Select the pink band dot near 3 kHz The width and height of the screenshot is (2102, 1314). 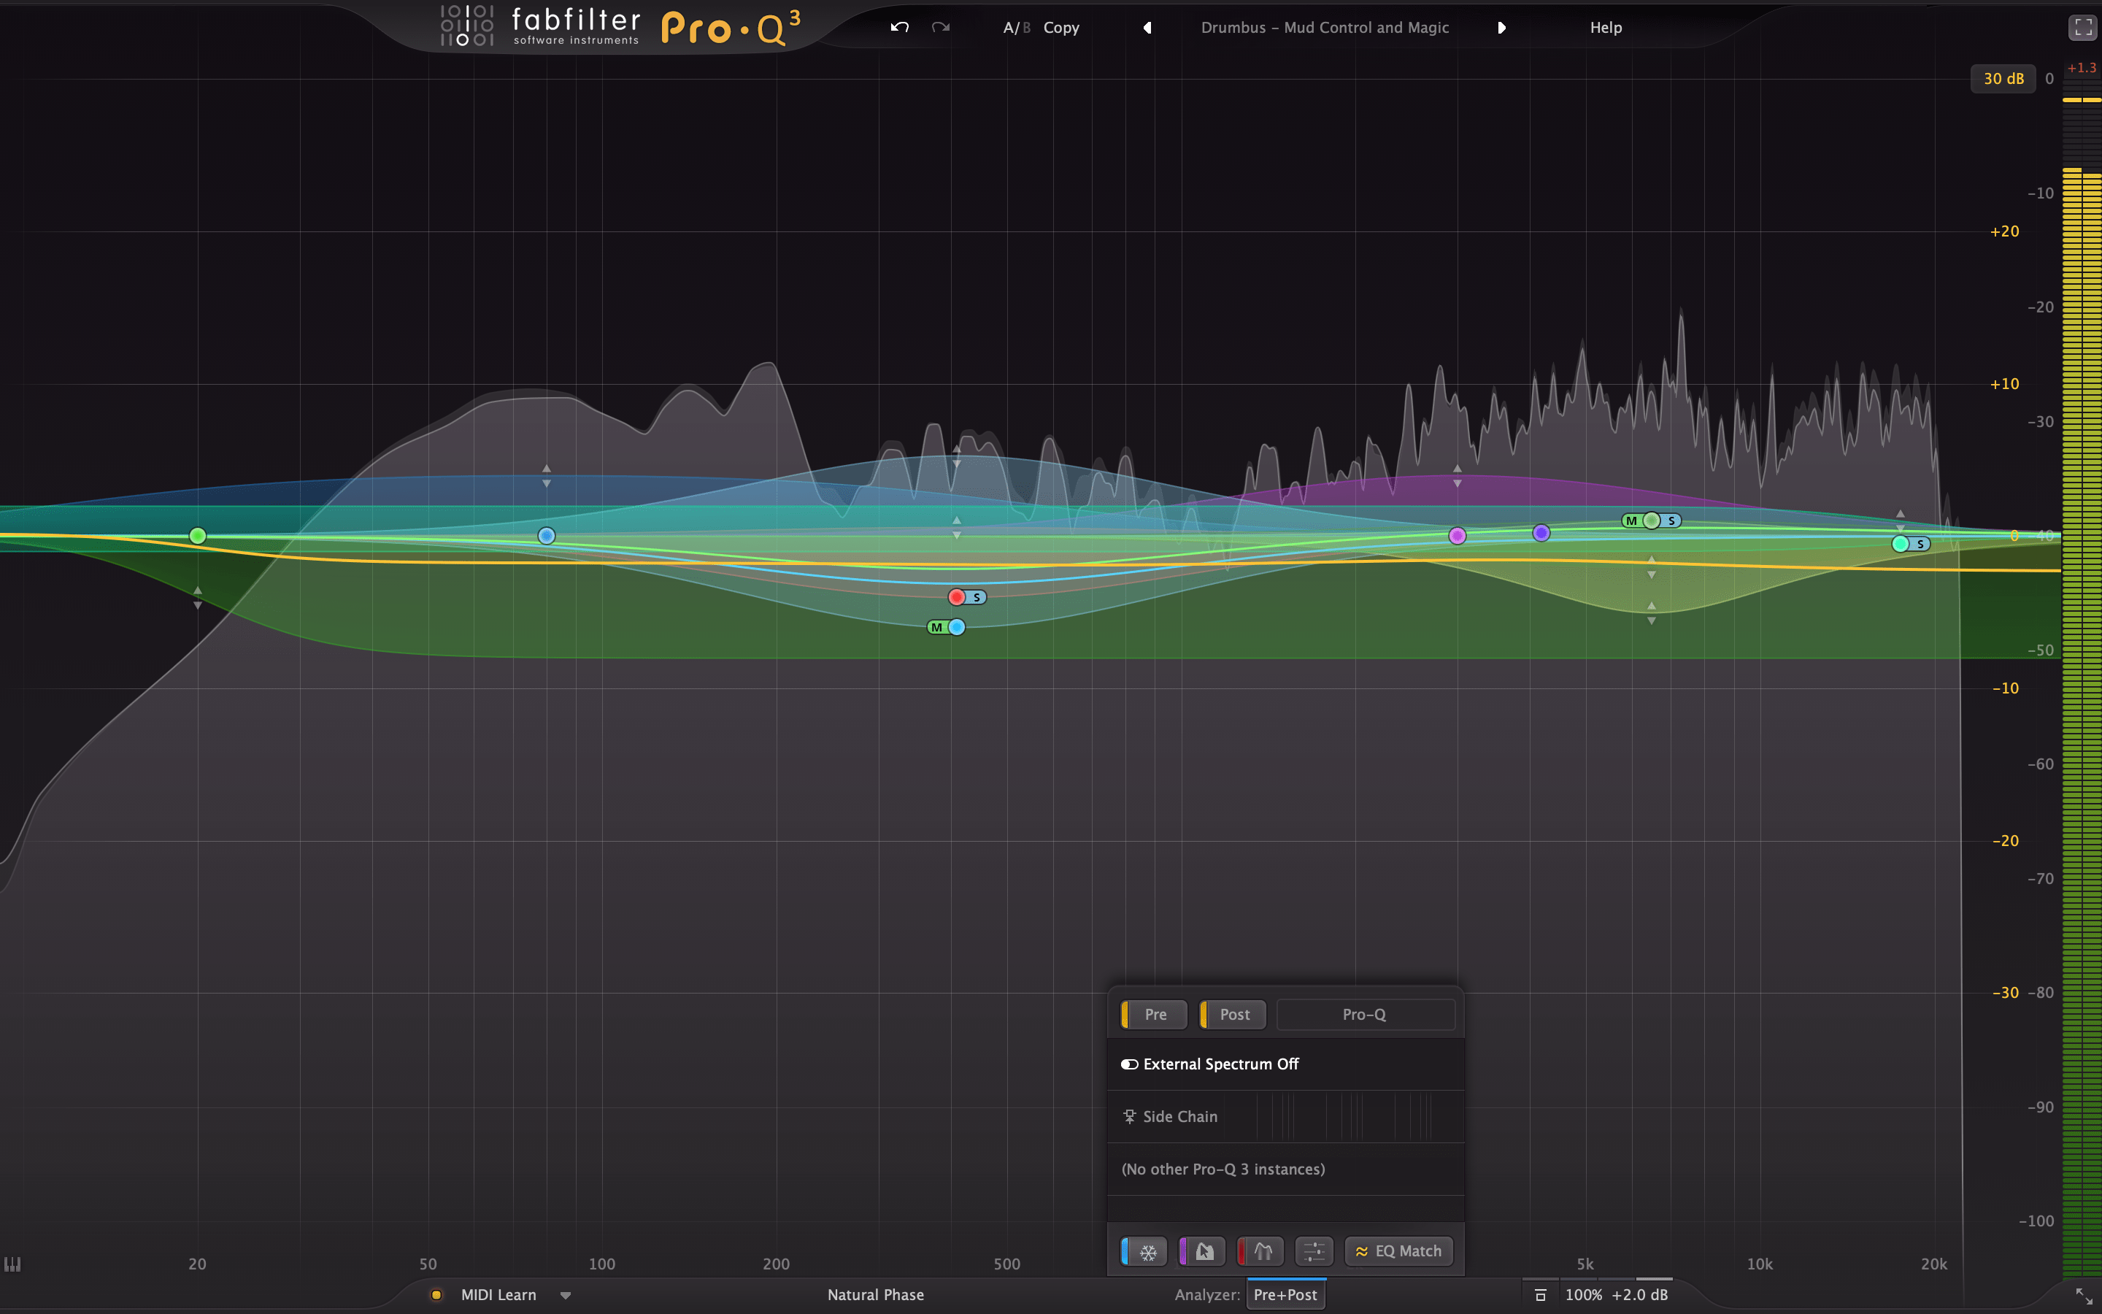coord(1458,537)
